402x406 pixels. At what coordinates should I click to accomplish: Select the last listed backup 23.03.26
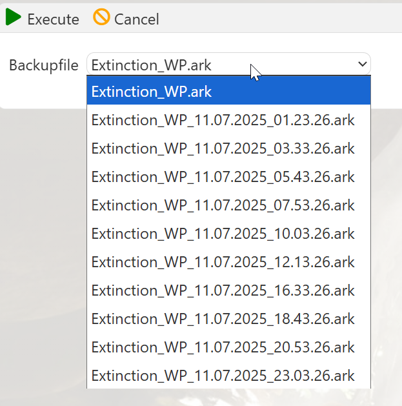coord(228,376)
